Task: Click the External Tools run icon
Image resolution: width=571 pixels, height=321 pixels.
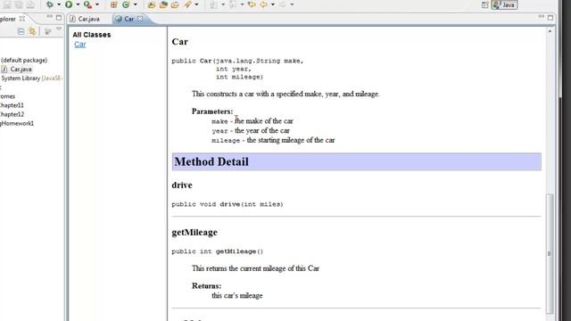Action: (87, 4)
